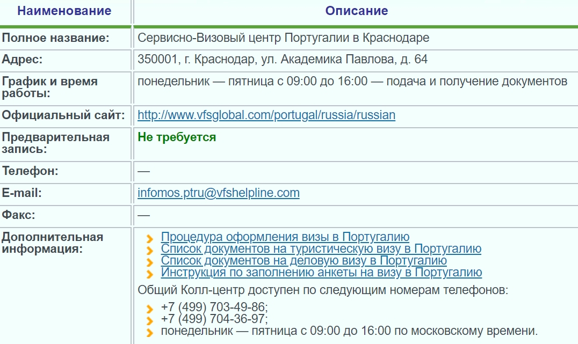Open 'Инструкция по заполнению анкеты' link
Screen dimensions: 578x344
pyautogui.click(x=321, y=273)
